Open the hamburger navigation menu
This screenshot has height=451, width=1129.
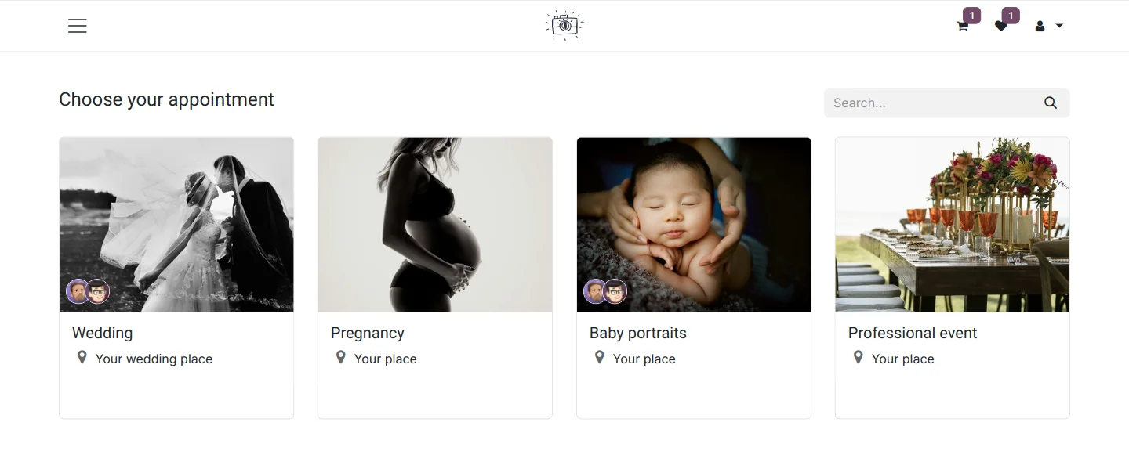pyautogui.click(x=78, y=26)
